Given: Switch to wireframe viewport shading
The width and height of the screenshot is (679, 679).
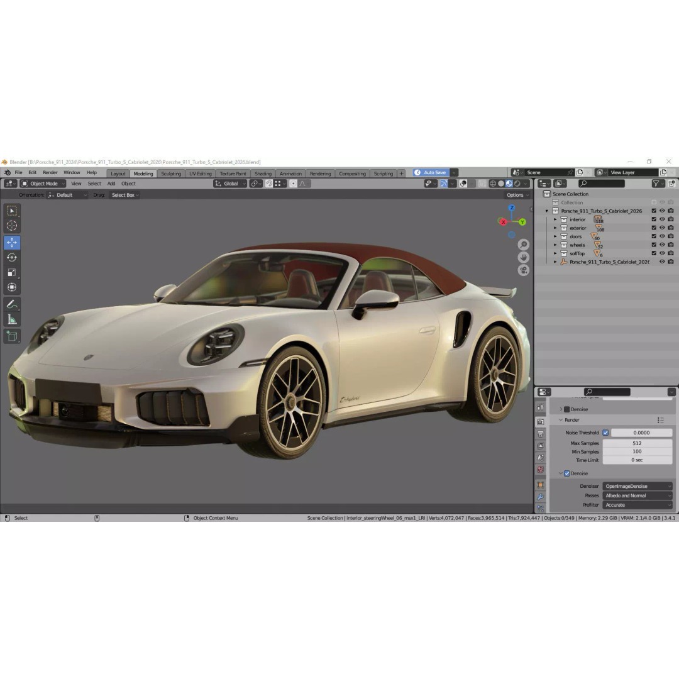Looking at the screenshot, I should 493,184.
